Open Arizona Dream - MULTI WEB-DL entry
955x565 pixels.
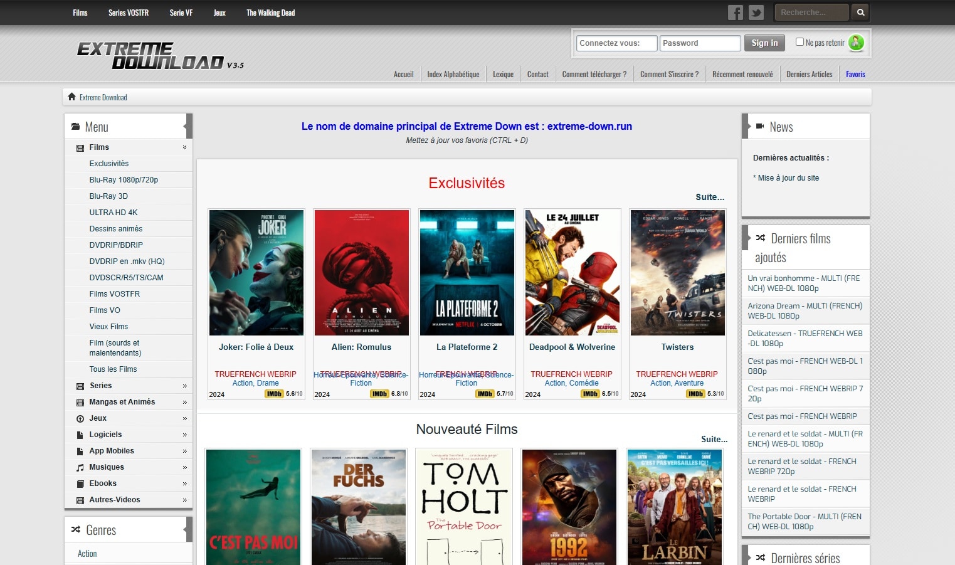click(805, 311)
